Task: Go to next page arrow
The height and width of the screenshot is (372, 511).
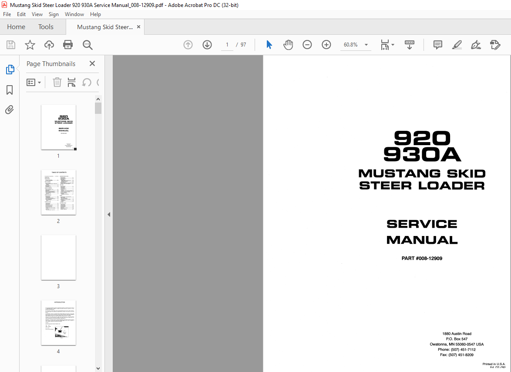Action: (x=207, y=45)
